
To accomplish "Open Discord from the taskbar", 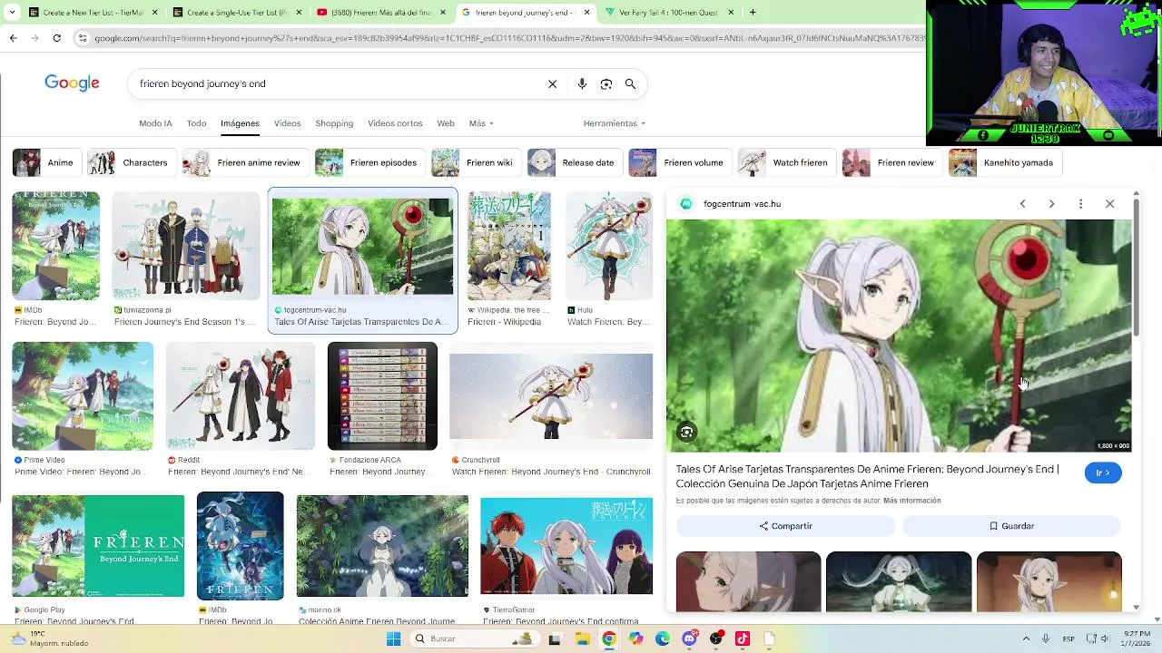I will coord(689,638).
